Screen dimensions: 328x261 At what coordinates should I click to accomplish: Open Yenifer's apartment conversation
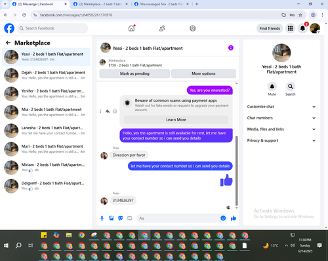click(x=46, y=94)
